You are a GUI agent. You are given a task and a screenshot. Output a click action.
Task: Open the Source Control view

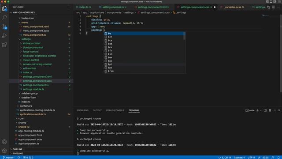click(4, 26)
